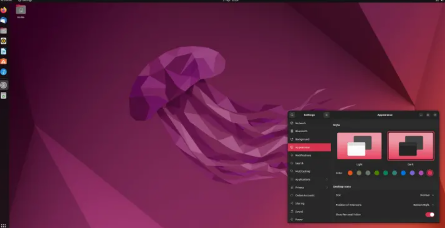Go to Search settings in sidebar
The width and height of the screenshot is (445, 228).
tap(309, 163)
